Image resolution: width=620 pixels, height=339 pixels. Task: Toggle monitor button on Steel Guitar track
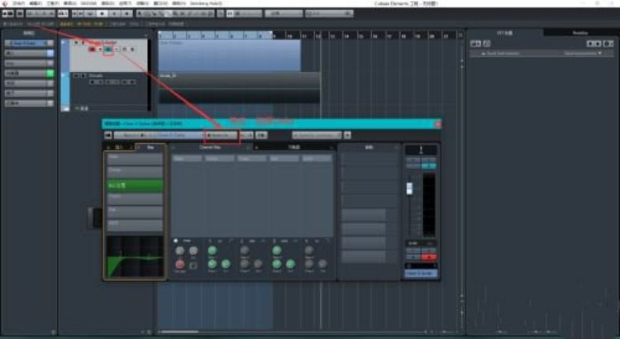click(100, 50)
